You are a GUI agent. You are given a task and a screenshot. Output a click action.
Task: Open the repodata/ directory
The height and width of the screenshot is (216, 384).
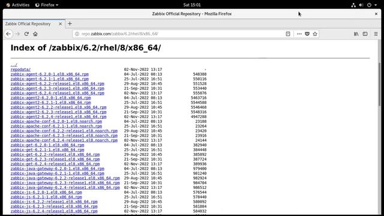point(20,70)
